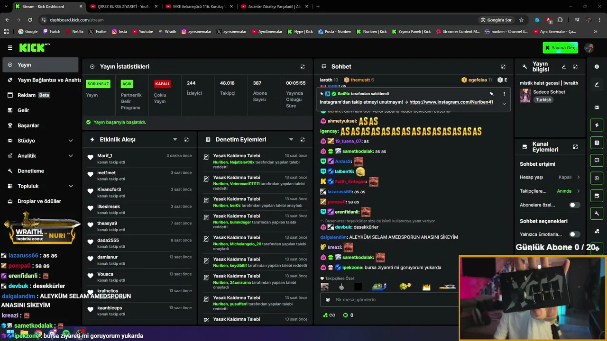Show more bookmarks with the overflow chevron
The height and width of the screenshot is (341, 607).
point(595,32)
